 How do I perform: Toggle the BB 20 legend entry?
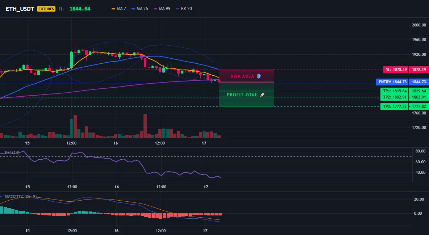pos(184,9)
